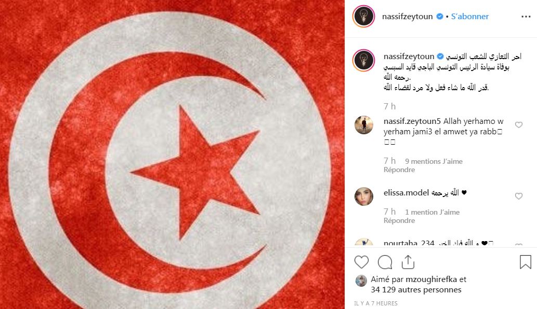Like the nassif.zeytoun5 comment
The height and width of the screenshot is (309, 537).
point(518,125)
